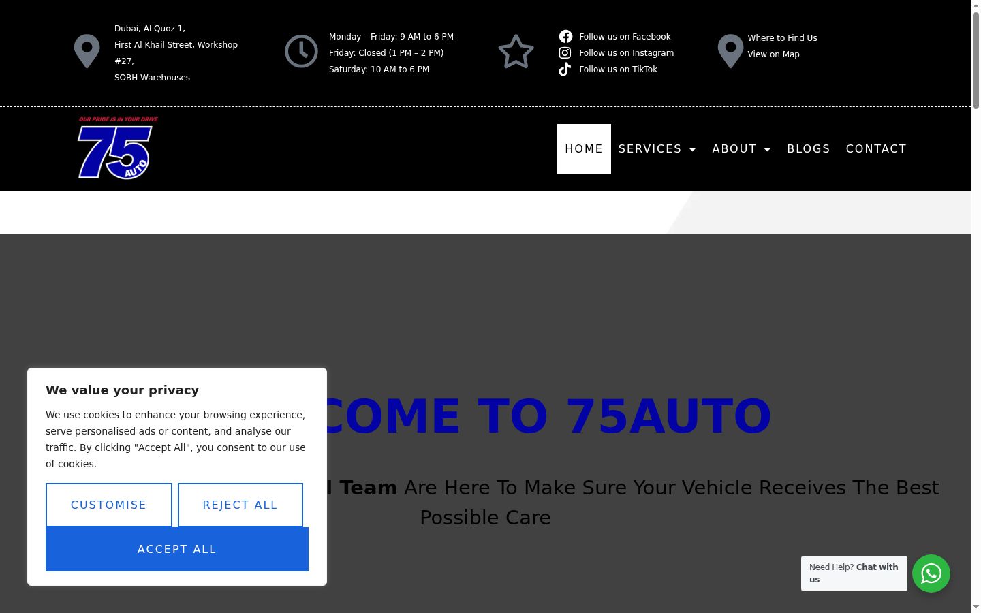This screenshot has width=981, height=613.
Task: Click the page vertical scrollbar thumb
Action: 976,60
